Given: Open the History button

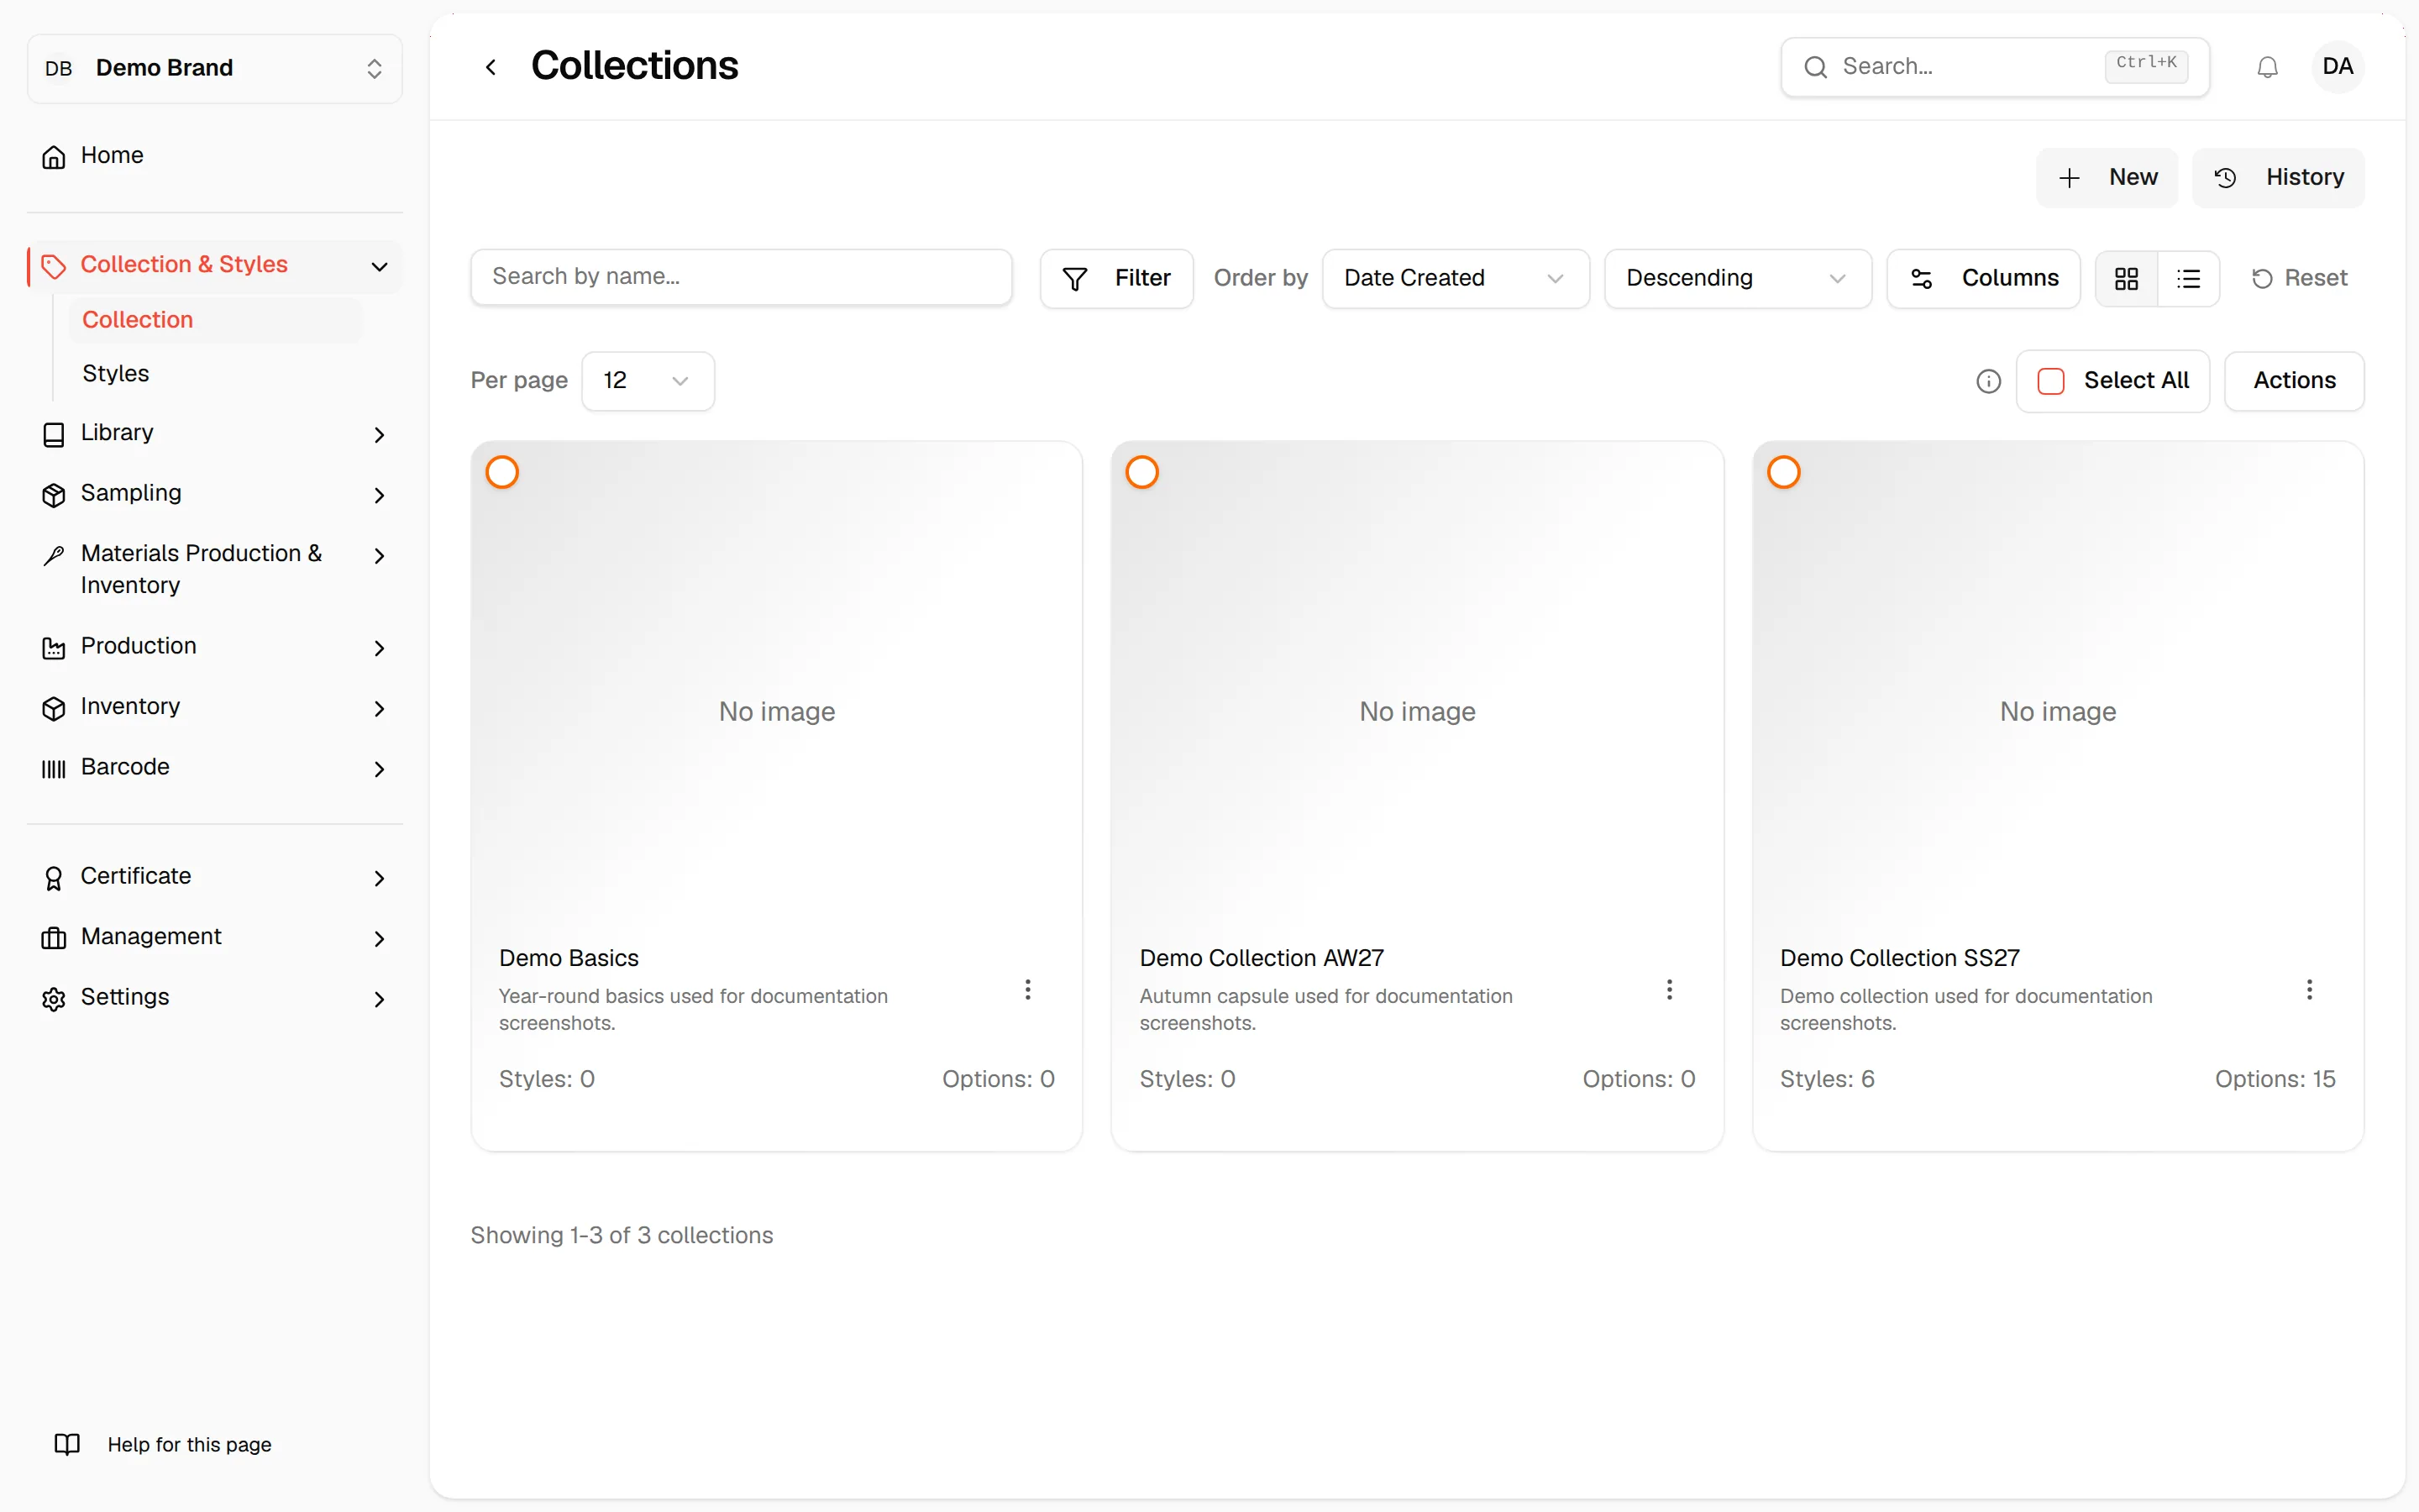Looking at the screenshot, I should click(x=2278, y=178).
